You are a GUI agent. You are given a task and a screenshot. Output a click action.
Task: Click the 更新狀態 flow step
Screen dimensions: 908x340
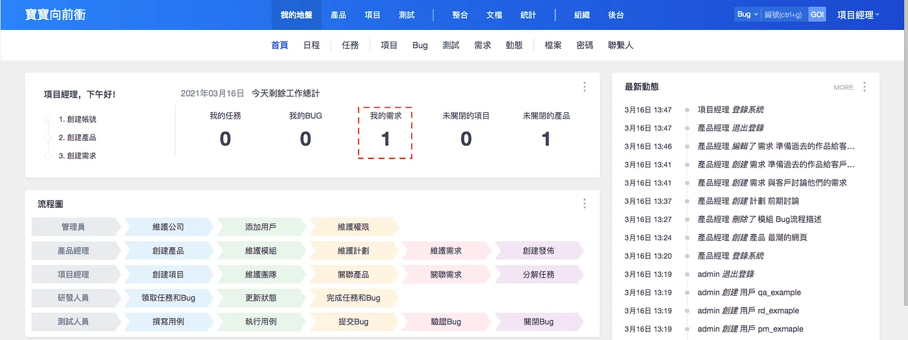coord(261,298)
